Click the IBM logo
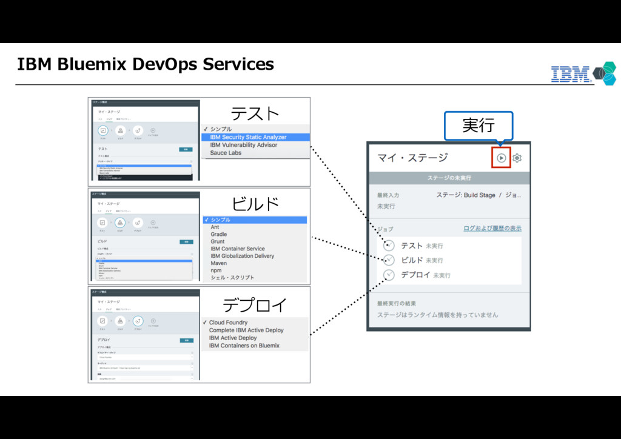This screenshot has width=621, height=439. (x=571, y=73)
